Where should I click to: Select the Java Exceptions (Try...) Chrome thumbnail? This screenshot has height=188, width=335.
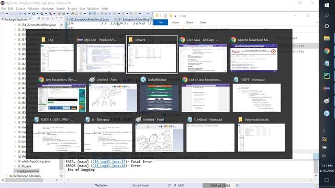click(62, 98)
